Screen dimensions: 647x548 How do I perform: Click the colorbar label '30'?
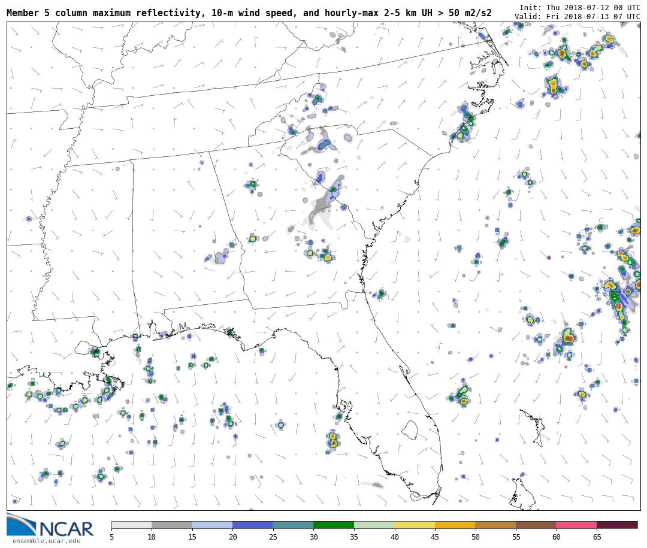click(x=313, y=537)
